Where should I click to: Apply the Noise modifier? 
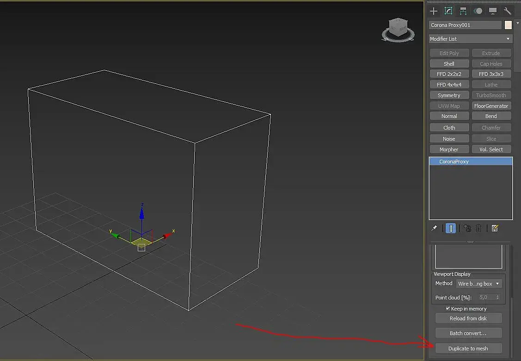click(449, 139)
